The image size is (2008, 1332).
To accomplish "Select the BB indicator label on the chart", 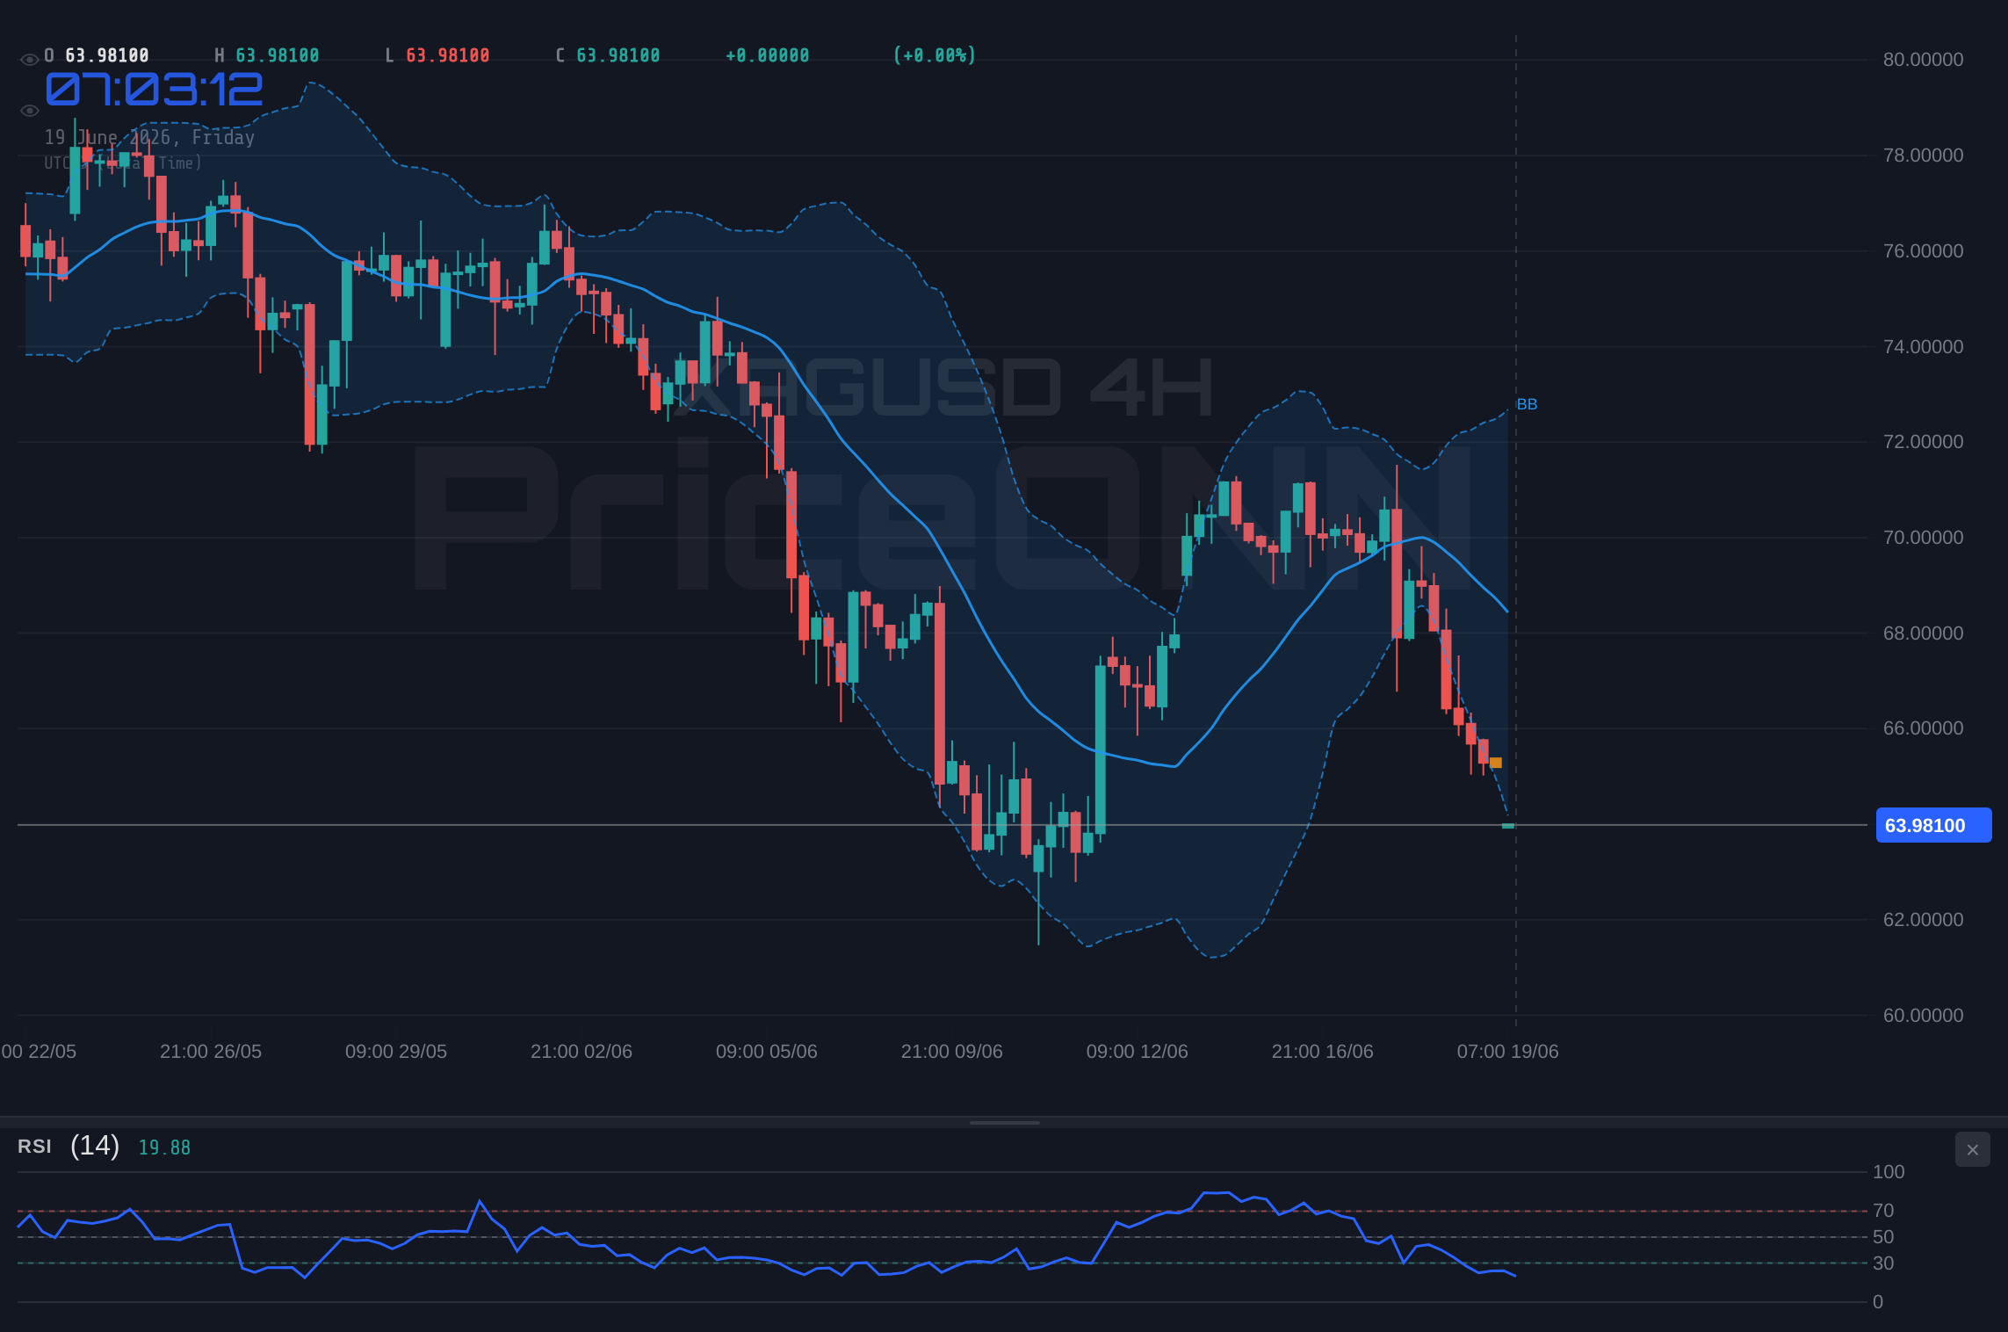I will (1527, 404).
